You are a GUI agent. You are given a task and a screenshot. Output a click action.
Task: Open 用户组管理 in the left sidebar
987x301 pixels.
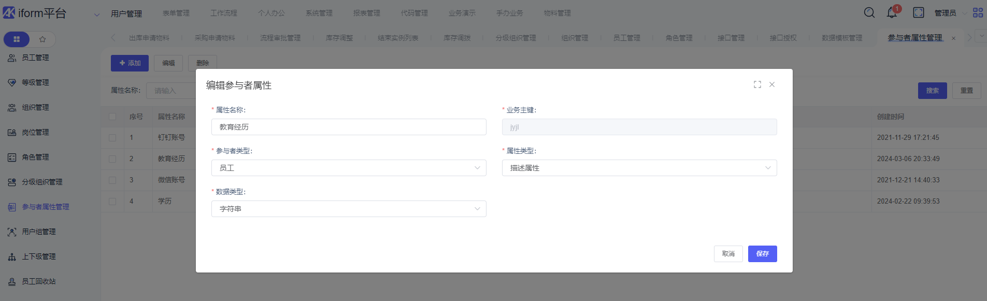click(x=39, y=232)
